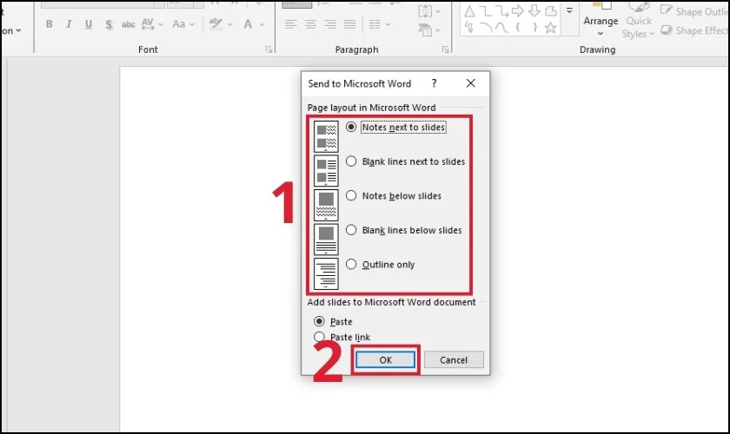Viewport: 730px width, 434px height.
Task: Click Shape Effects in Drawing group
Action: pyautogui.click(x=694, y=30)
